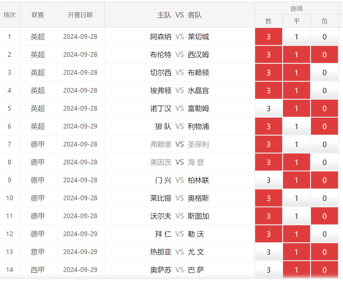
Task: Click the 选项 header cell
Action: click(296, 8)
